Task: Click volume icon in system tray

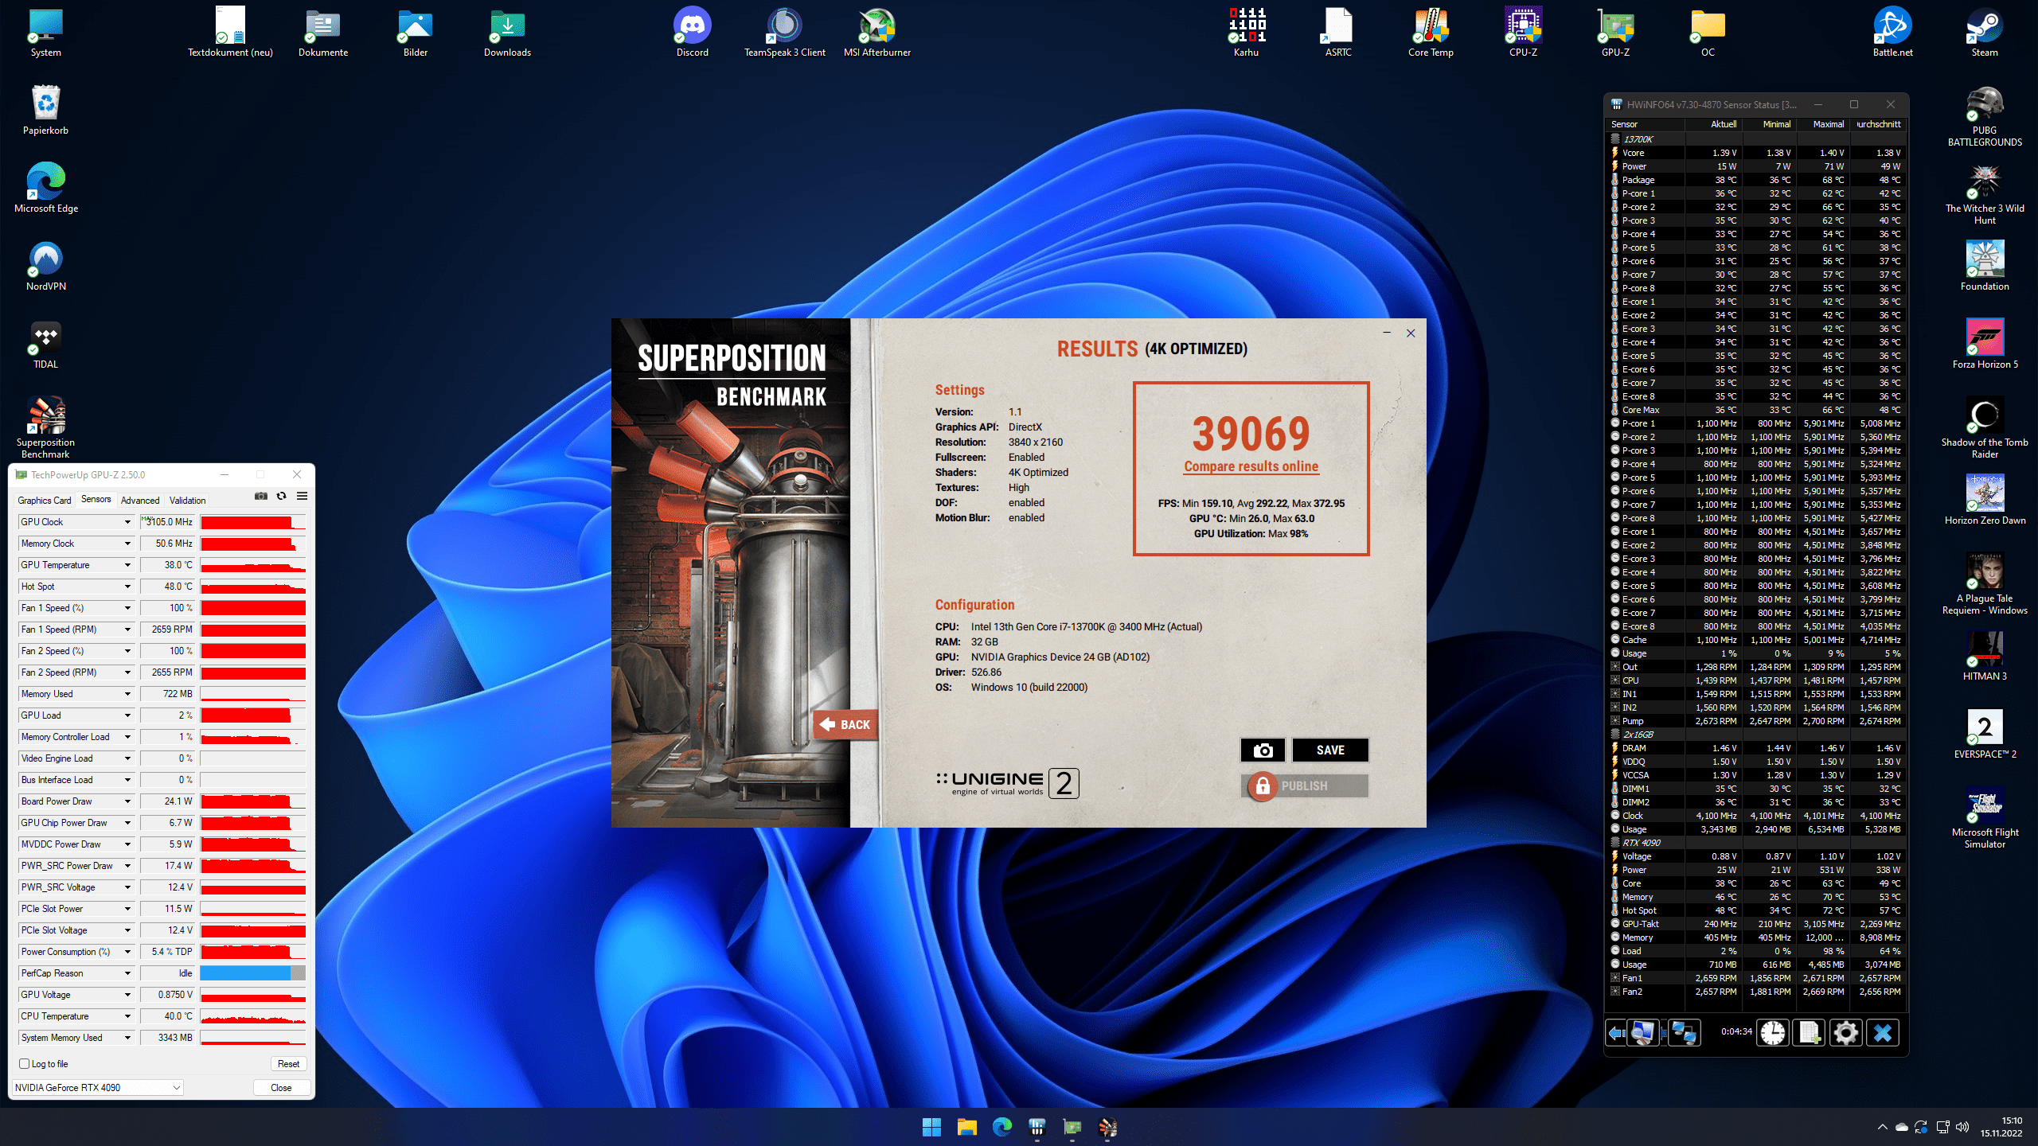Action: click(x=1962, y=1127)
